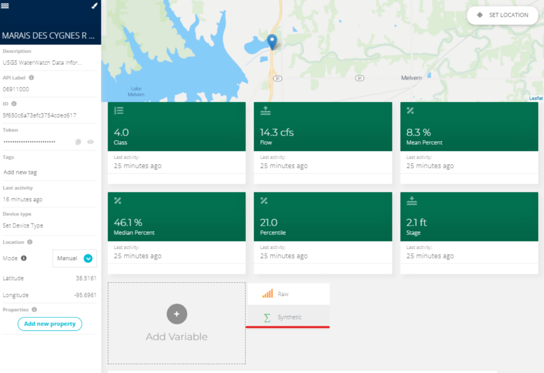This screenshot has height=373, width=544.
Task: Click info icon next to API Label
Action: [x=31, y=77]
